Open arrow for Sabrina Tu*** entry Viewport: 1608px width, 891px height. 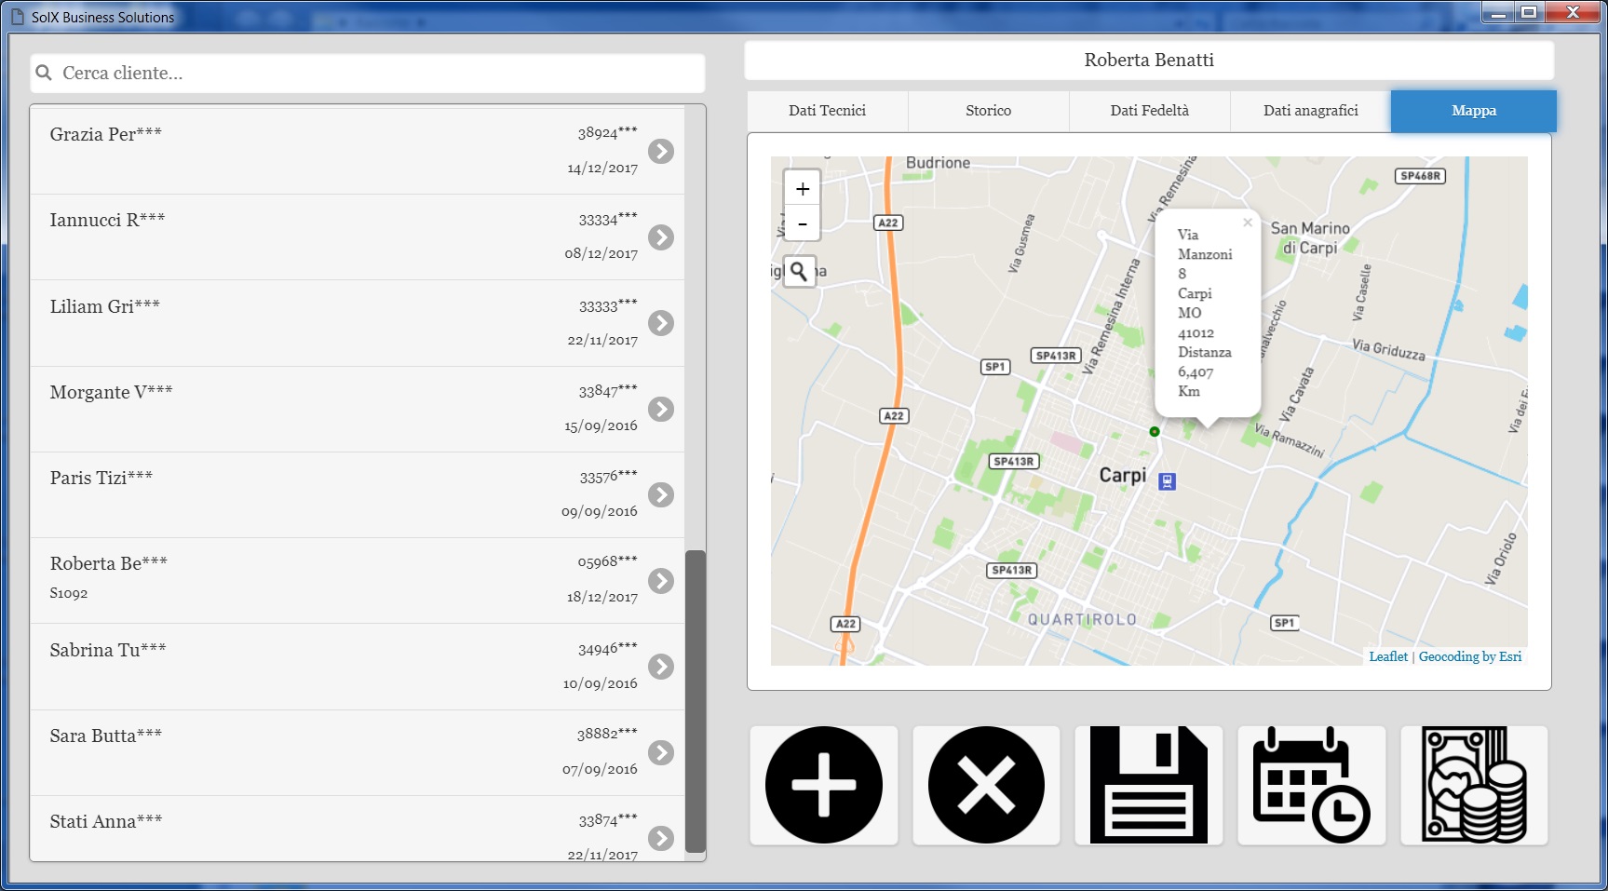pyautogui.click(x=661, y=667)
